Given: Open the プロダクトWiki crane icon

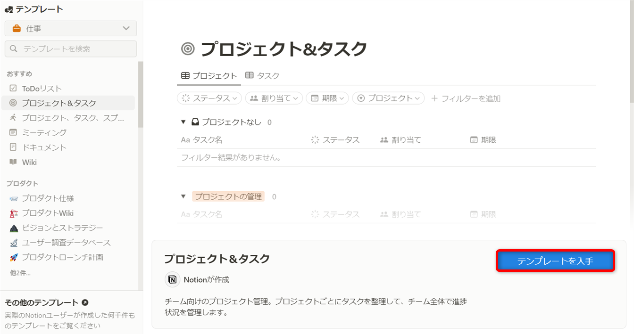Looking at the screenshot, I should 14,213.
